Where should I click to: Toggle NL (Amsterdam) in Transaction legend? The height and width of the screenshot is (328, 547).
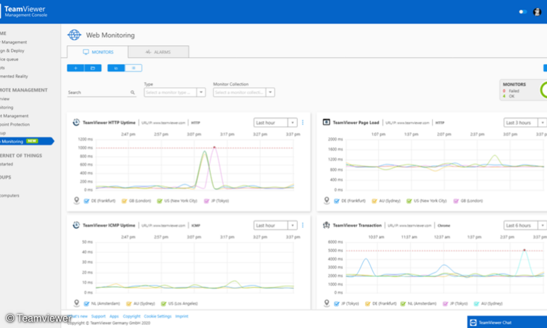click(x=403, y=304)
